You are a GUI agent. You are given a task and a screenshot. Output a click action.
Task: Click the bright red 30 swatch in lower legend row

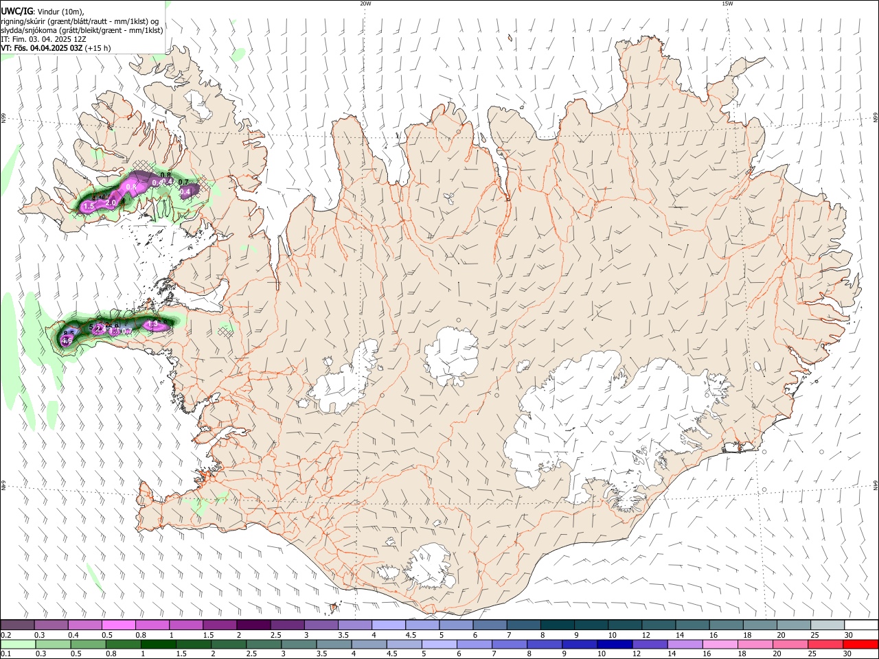pyautogui.click(x=860, y=644)
